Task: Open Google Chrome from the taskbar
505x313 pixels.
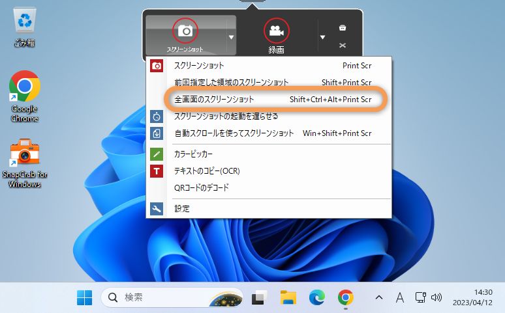Action: [346, 297]
